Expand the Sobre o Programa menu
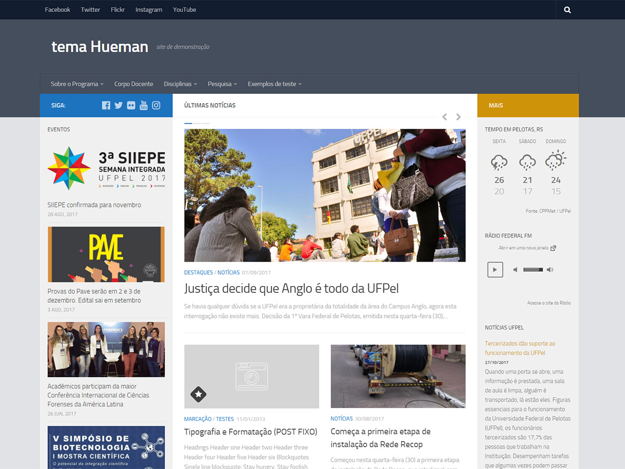The width and height of the screenshot is (625, 469). click(x=77, y=84)
